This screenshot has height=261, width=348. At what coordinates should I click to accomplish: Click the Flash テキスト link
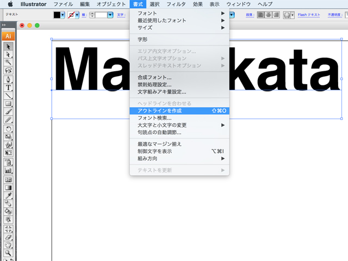(x=309, y=15)
